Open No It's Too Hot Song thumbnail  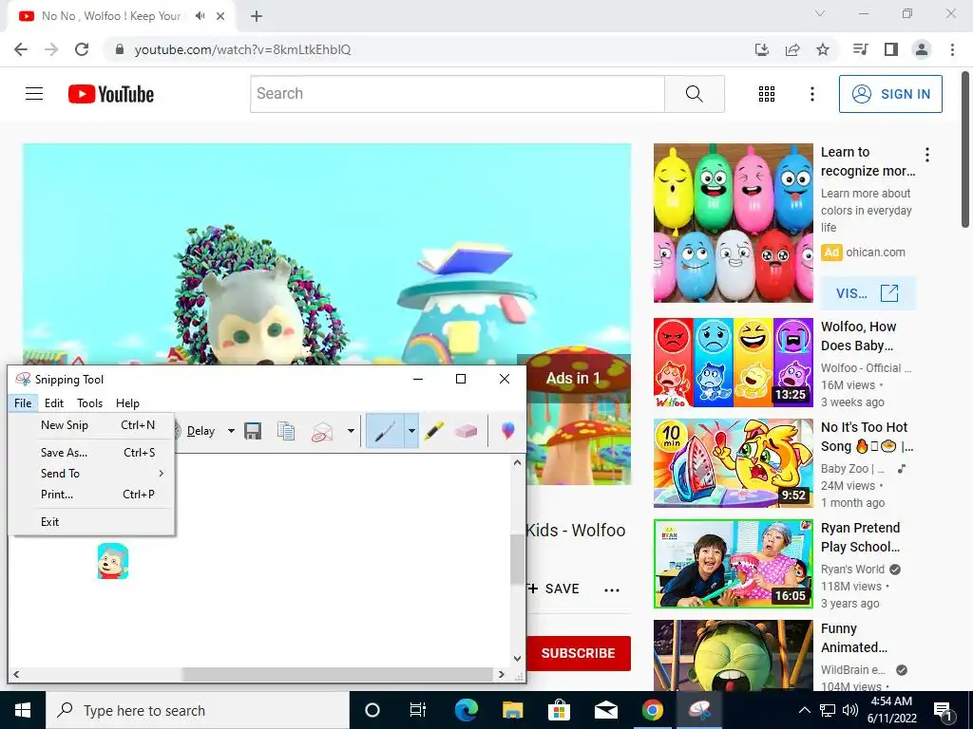[x=733, y=463]
